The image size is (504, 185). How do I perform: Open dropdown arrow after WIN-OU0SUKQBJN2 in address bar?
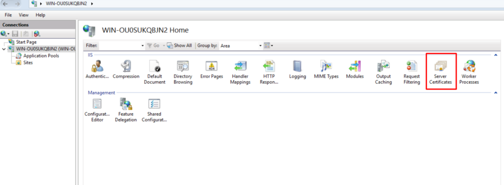click(x=92, y=3)
